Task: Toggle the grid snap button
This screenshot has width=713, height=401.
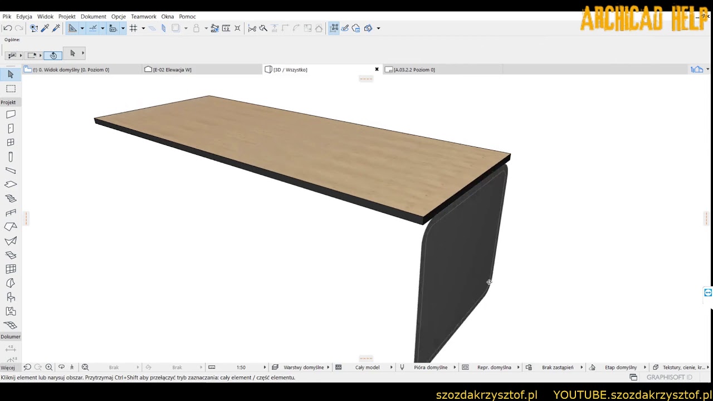Action: [x=134, y=28]
